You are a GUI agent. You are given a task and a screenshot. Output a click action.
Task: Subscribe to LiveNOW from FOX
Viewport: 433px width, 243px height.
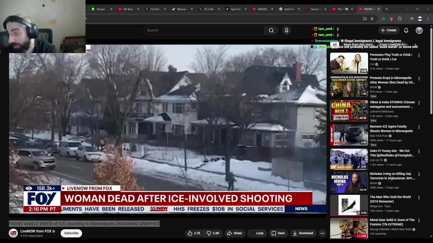click(x=71, y=233)
